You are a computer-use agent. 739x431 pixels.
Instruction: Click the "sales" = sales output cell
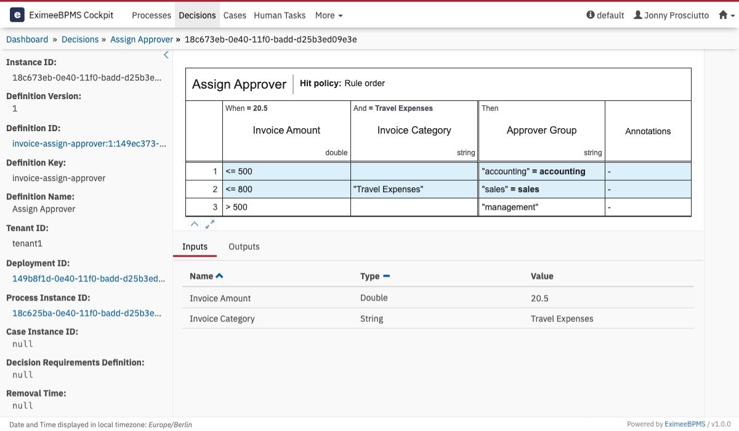coord(542,189)
